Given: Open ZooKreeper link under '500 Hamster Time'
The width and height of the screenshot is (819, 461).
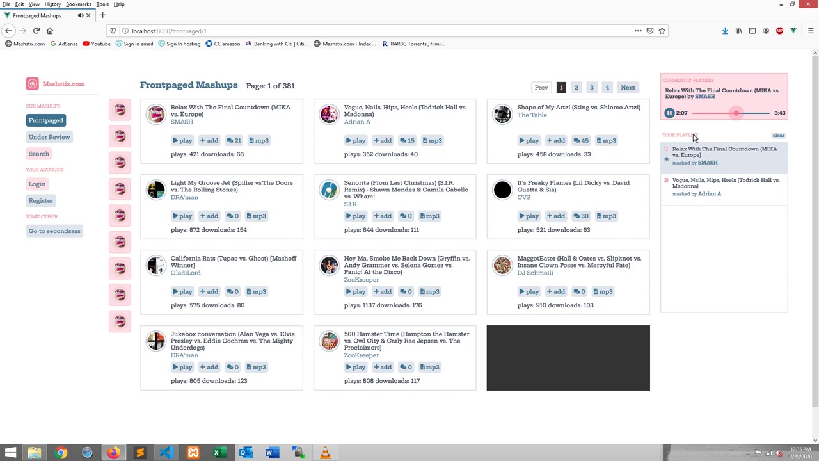Looking at the screenshot, I should coord(362,355).
